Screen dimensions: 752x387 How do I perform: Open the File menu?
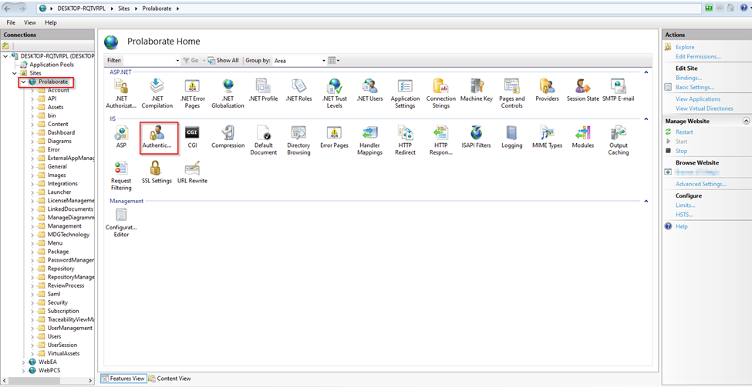11,22
